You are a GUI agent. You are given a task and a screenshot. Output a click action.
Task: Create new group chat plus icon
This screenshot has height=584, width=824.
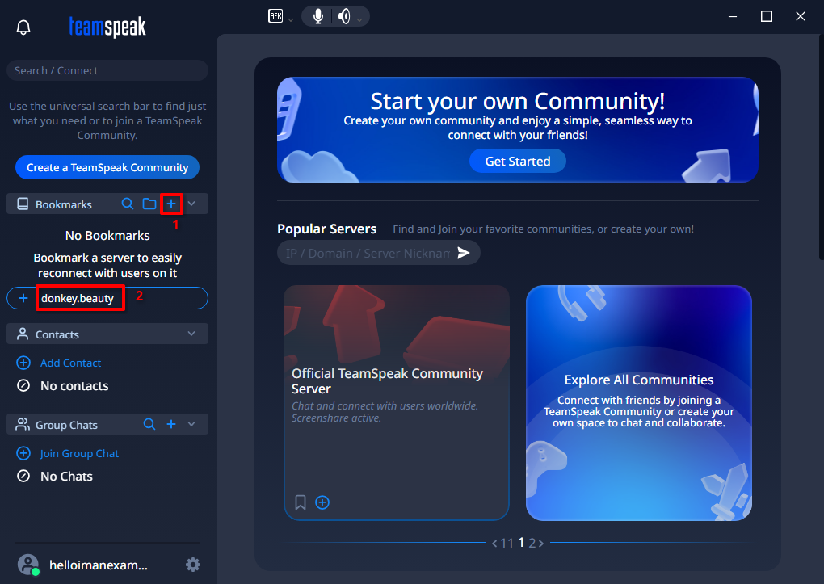coord(171,424)
